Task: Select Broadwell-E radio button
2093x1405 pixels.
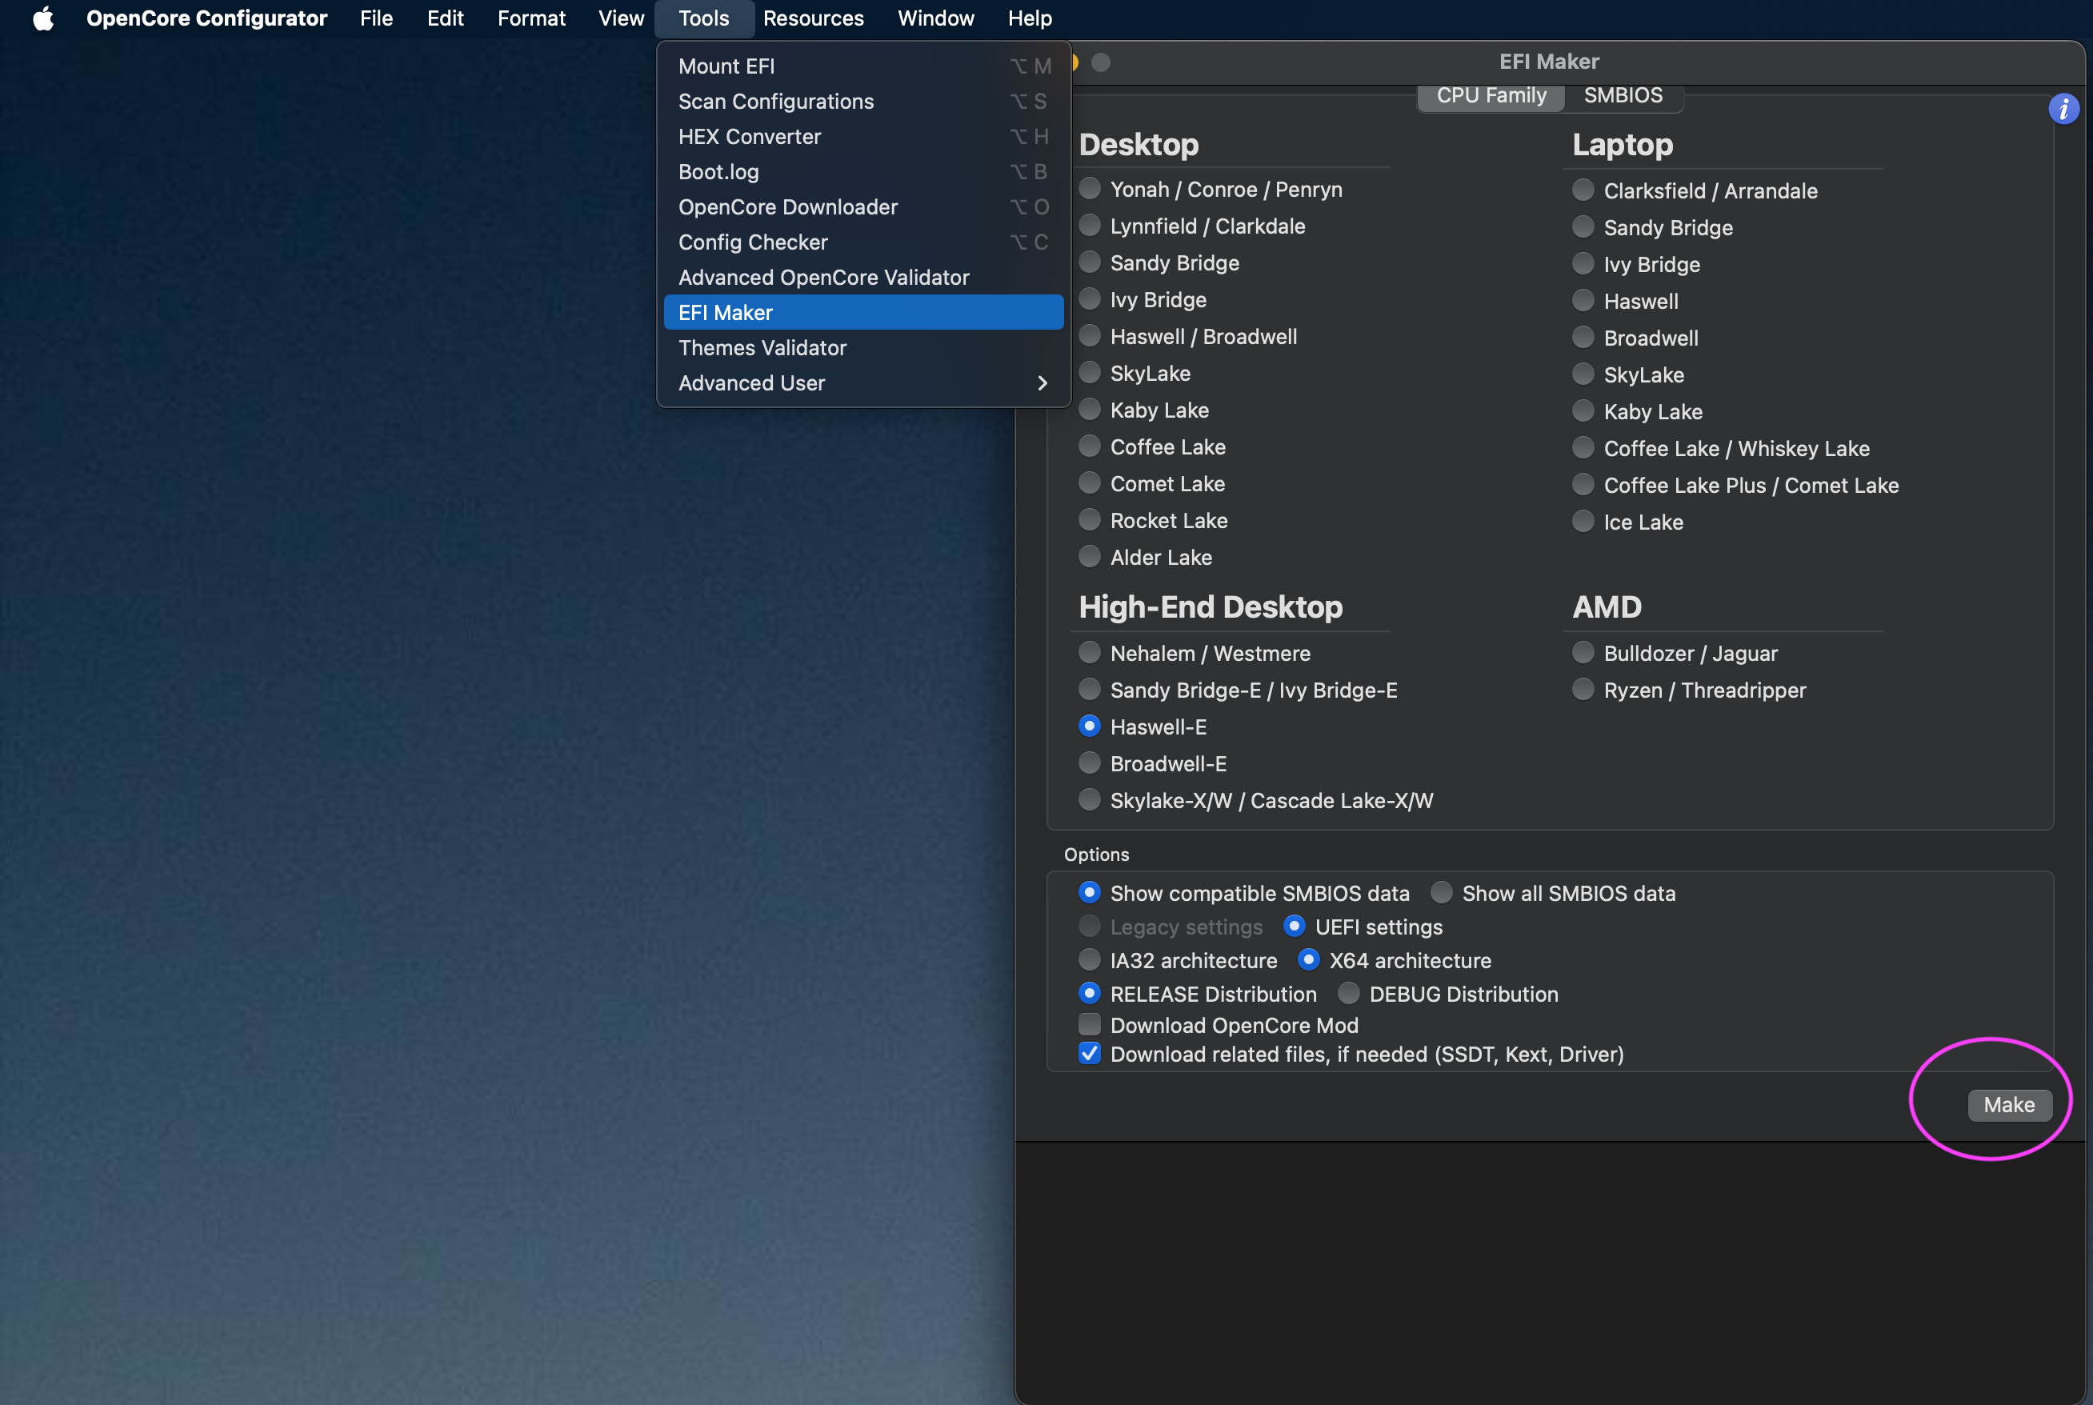Action: (x=1090, y=763)
